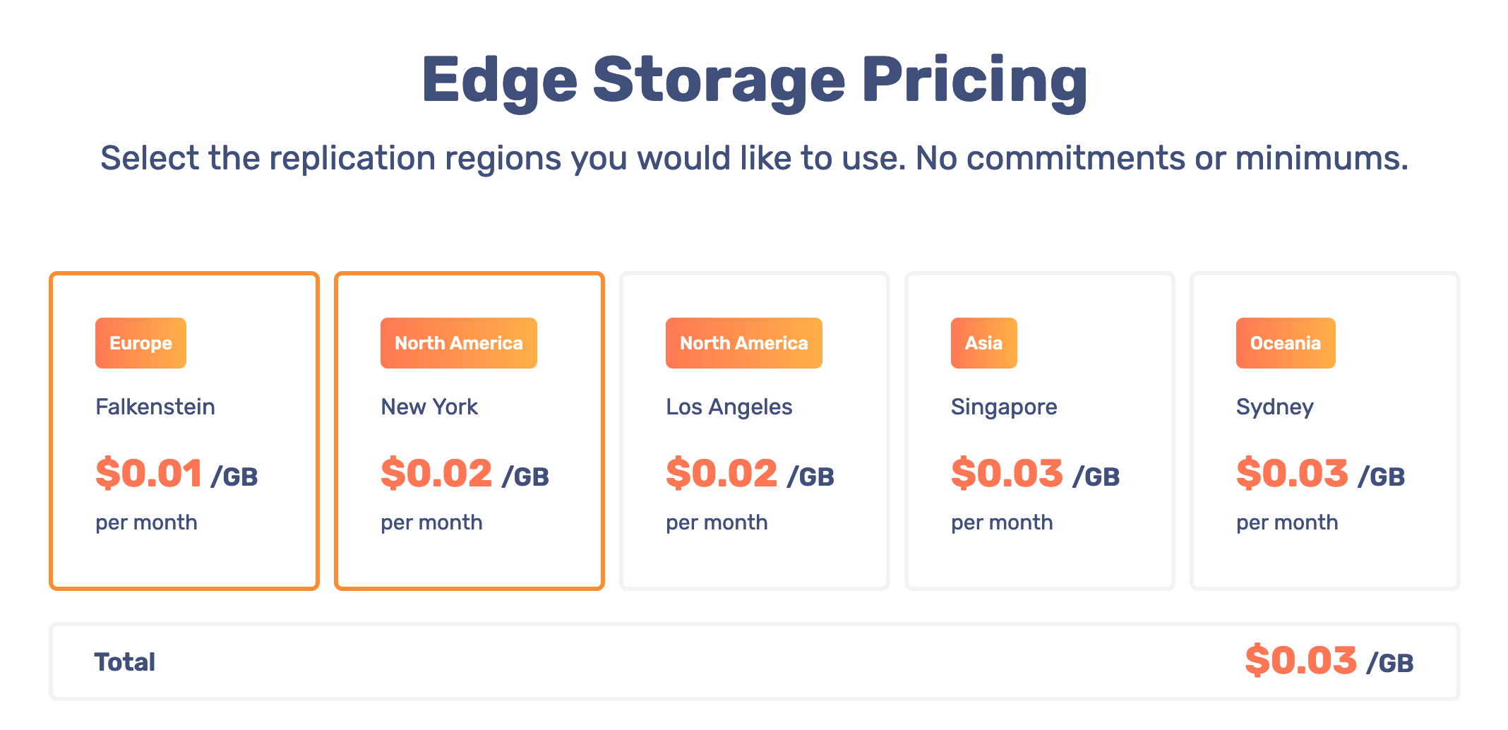
Task: Click the Asia region badge
Action: pyautogui.click(x=983, y=343)
